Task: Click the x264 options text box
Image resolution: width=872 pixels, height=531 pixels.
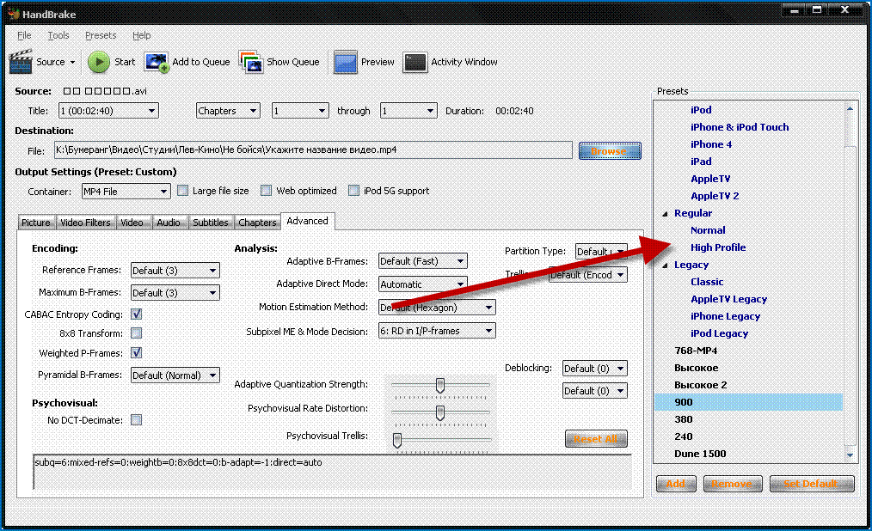Action: (x=333, y=472)
